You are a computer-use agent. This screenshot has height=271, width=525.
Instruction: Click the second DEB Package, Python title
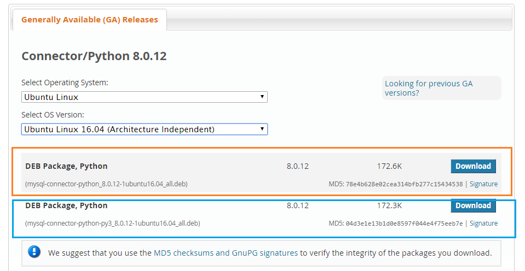tap(66, 205)
